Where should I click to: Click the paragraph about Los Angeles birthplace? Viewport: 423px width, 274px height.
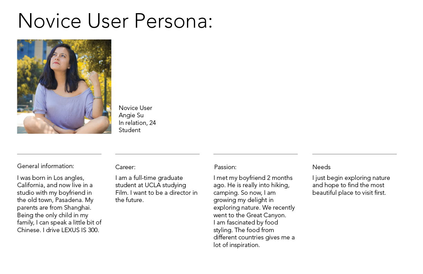[59, 204]
